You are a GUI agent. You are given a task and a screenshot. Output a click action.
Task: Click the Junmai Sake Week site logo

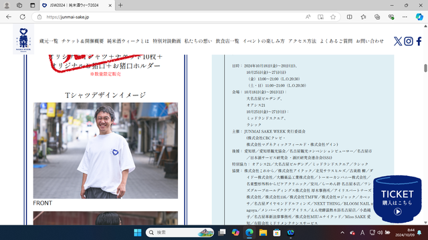click(x=23, y=39)
